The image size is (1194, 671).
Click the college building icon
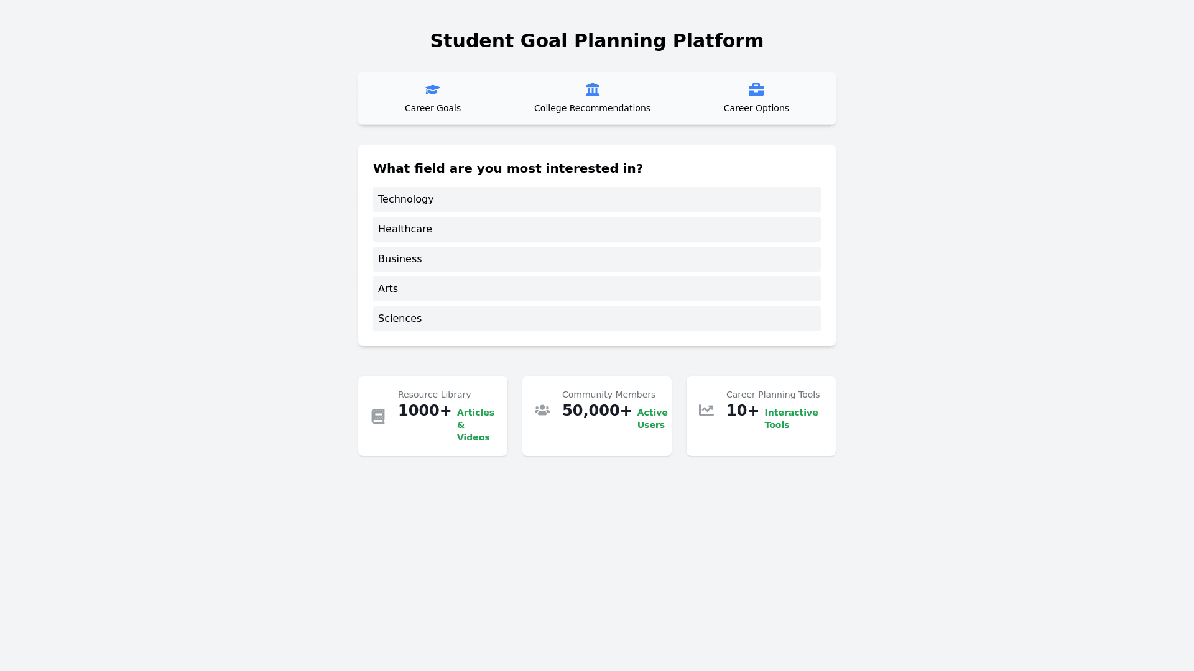pos(592,90)
